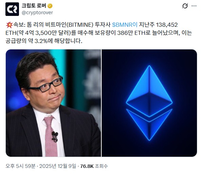Click the Grok explain-post icon

(185, 6)
